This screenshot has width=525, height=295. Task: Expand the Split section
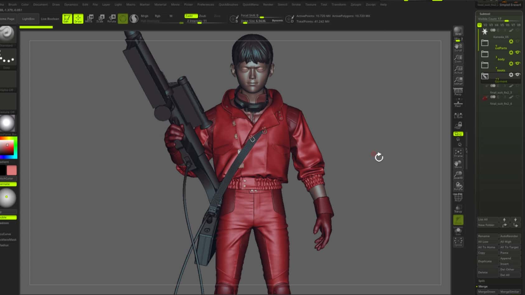pyautogui.click(x=482, y=281)
